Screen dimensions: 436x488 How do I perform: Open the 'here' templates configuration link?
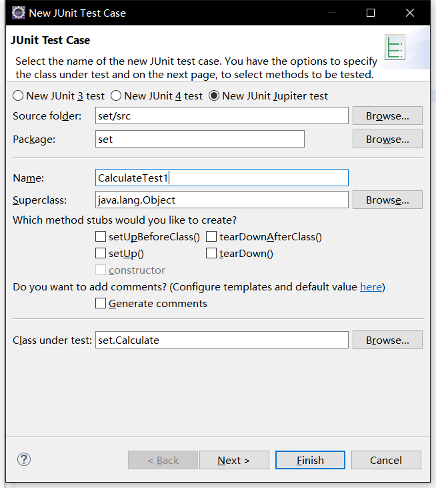(x=371, y=286)
